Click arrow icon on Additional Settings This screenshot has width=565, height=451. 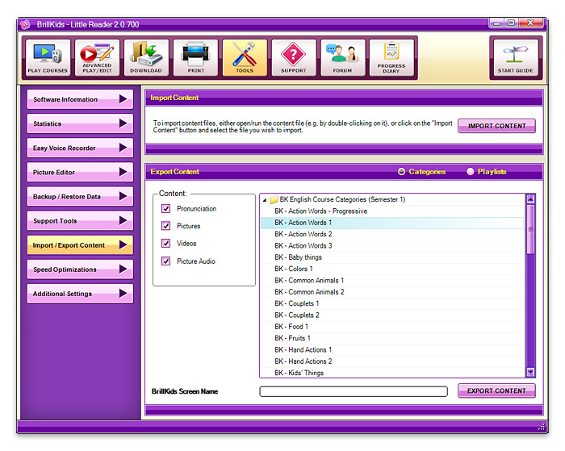pos(123,293)
